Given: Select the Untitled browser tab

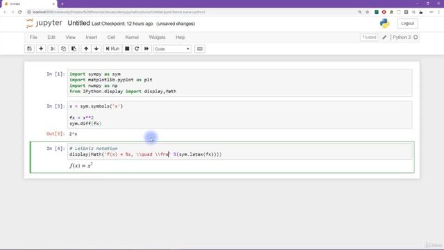Looking at the screenshot, I should click(x=28, y=4).
